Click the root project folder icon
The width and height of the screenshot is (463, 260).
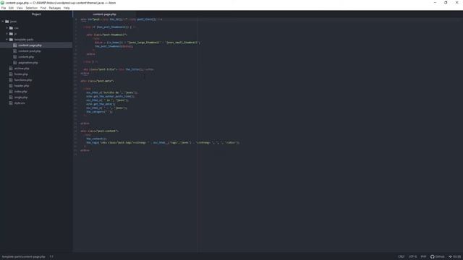[x=7, y=22]
